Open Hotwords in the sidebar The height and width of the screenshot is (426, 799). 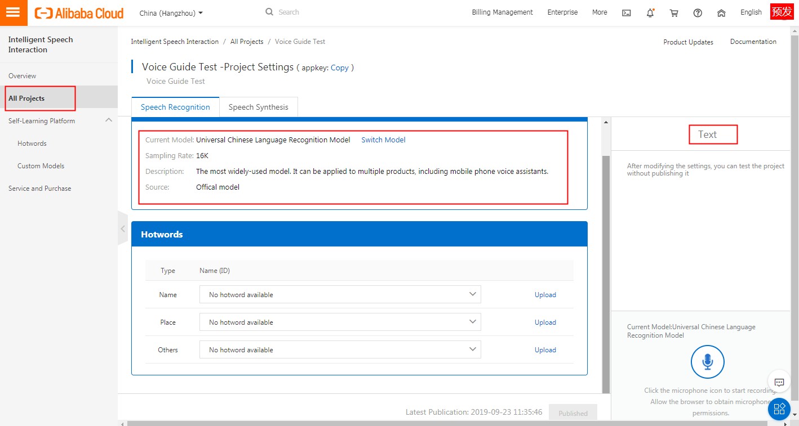point(32,144)
